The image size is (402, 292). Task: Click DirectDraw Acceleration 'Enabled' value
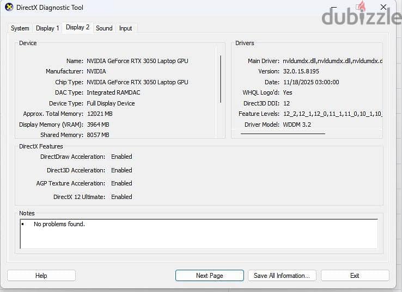(x=121, y=157)
